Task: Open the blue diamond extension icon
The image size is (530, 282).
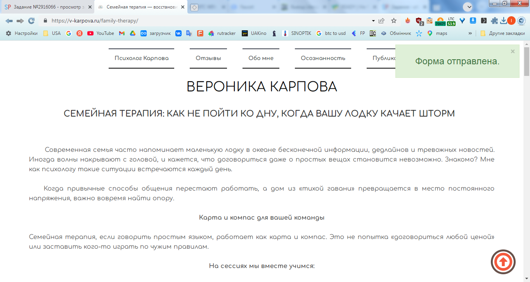Action: click(x=462, y=21)
